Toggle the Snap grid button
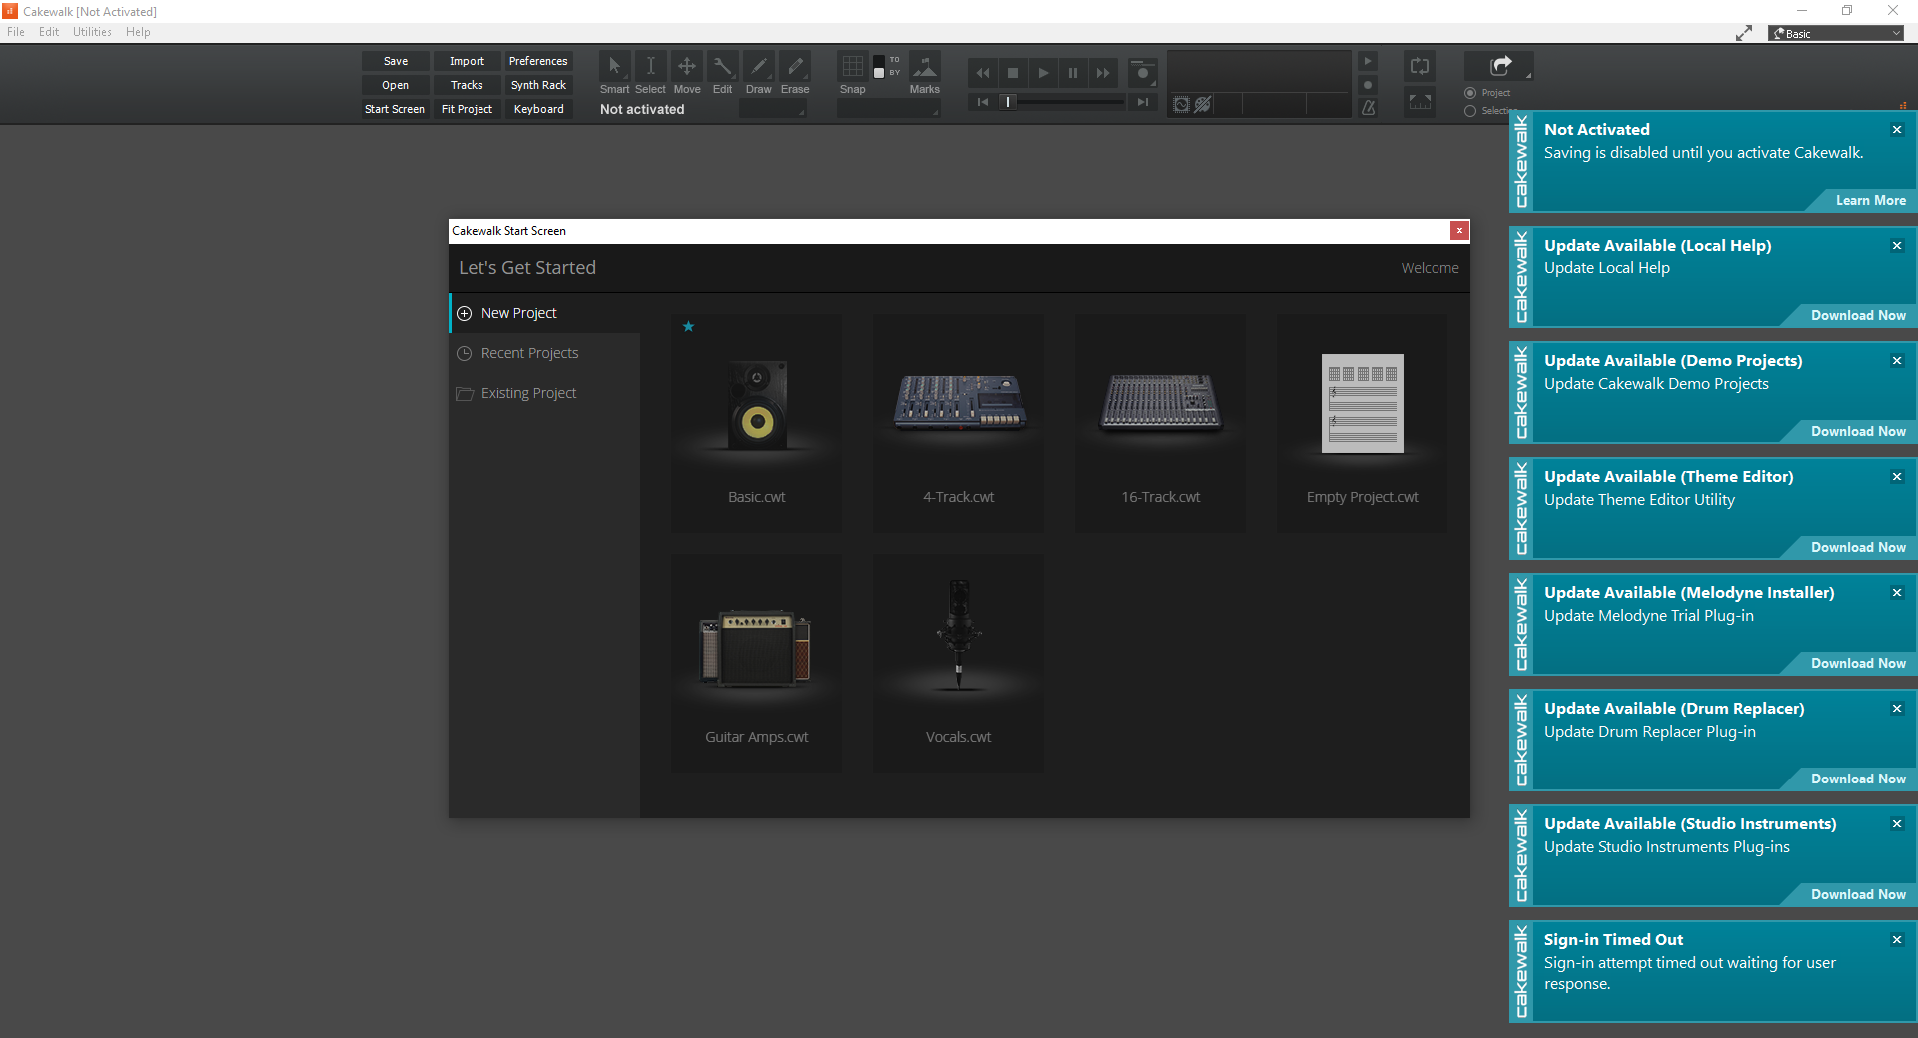The width and height of the screenshot is (1918, 1038). point(852,67)
